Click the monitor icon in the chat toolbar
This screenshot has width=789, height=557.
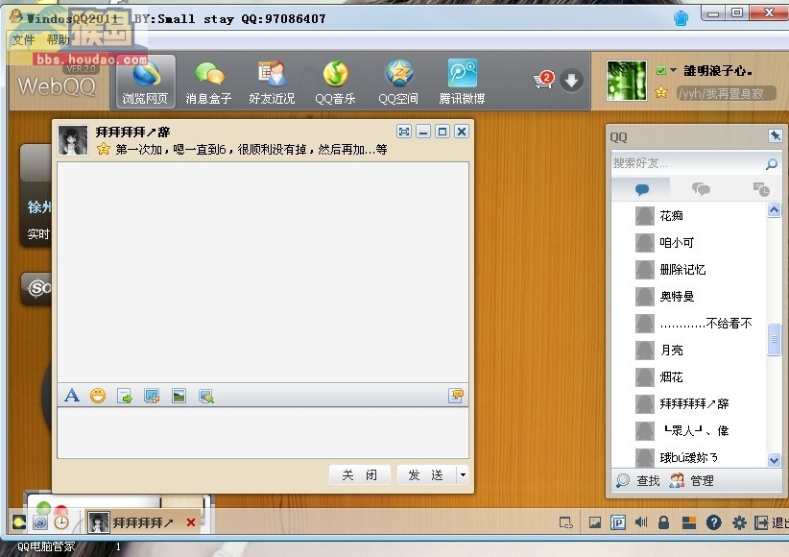(152, 397)
